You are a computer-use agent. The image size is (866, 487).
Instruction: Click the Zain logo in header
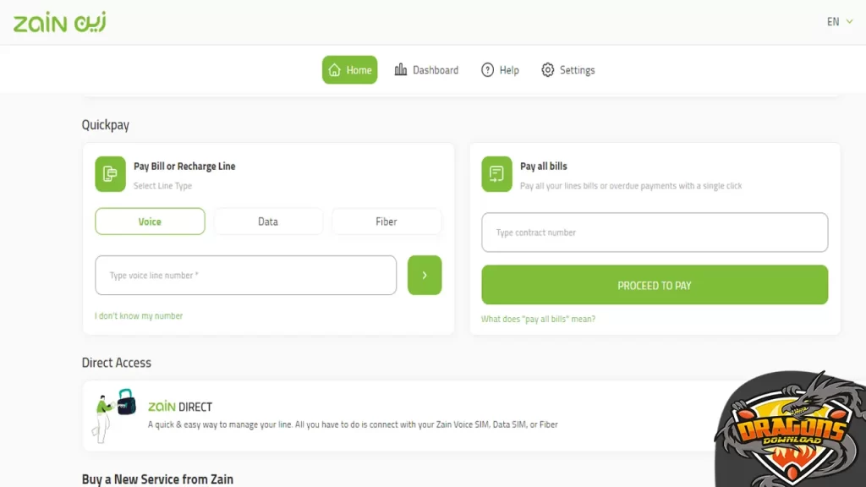(x=59, y=22)
